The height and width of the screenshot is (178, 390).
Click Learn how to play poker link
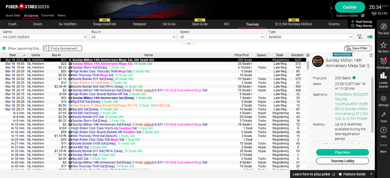[x=312, y=174]
